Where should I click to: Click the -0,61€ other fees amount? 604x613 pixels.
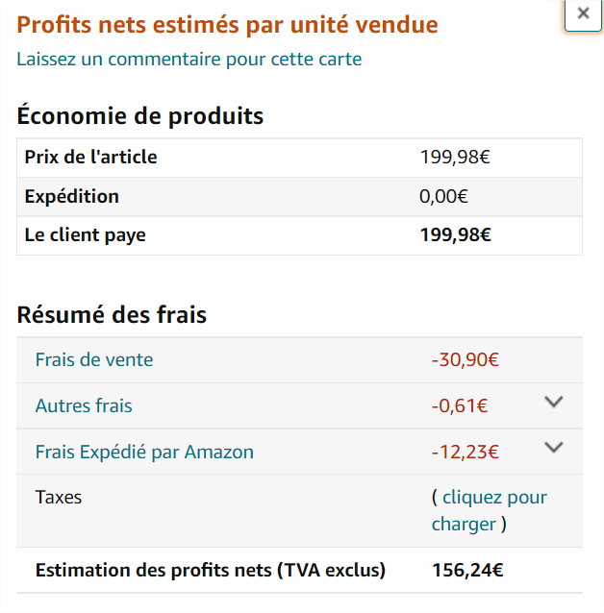pos(460,406)
